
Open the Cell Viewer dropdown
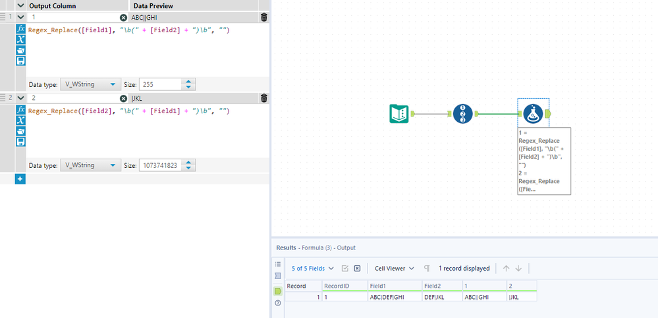pyautogui.click(x=395, y=269)
